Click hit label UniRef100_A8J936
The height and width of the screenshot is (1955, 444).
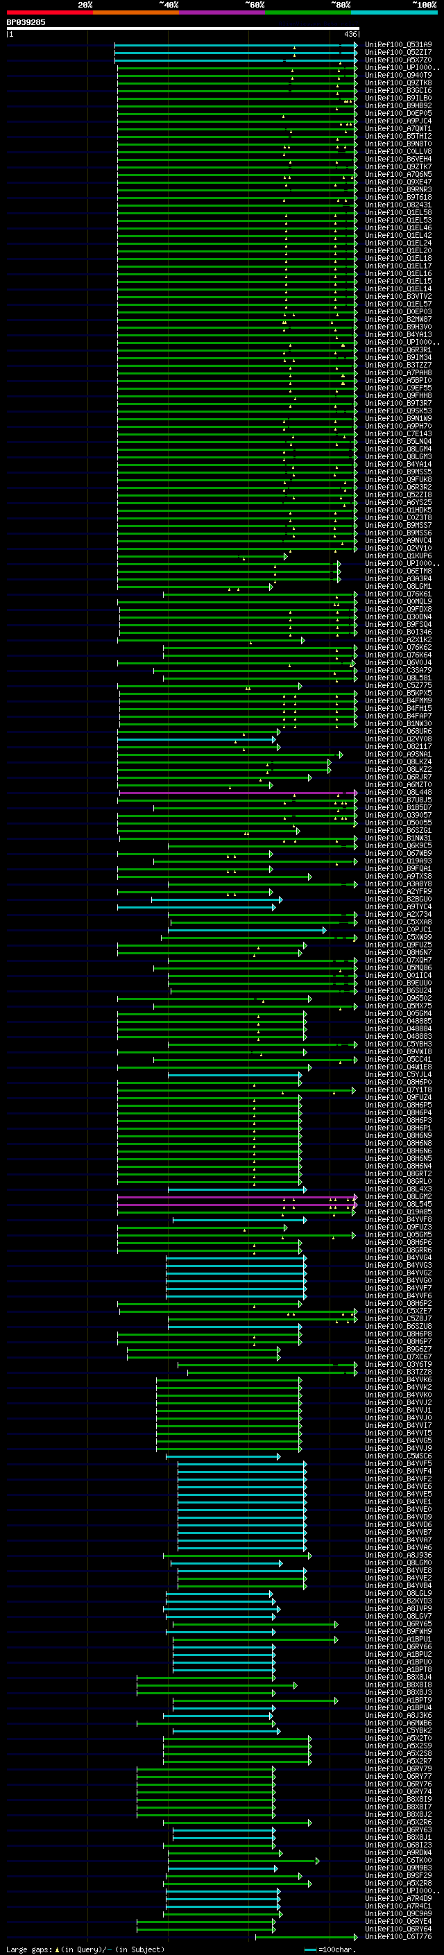(398, 1554)
